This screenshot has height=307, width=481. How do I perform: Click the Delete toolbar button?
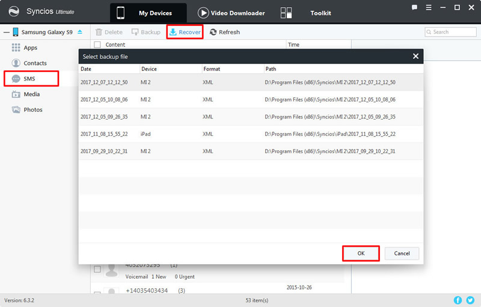coord(109,32)
